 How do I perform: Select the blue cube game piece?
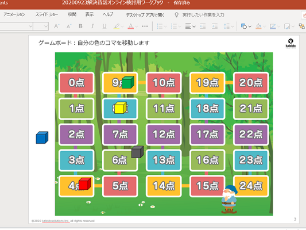[42, 137]
